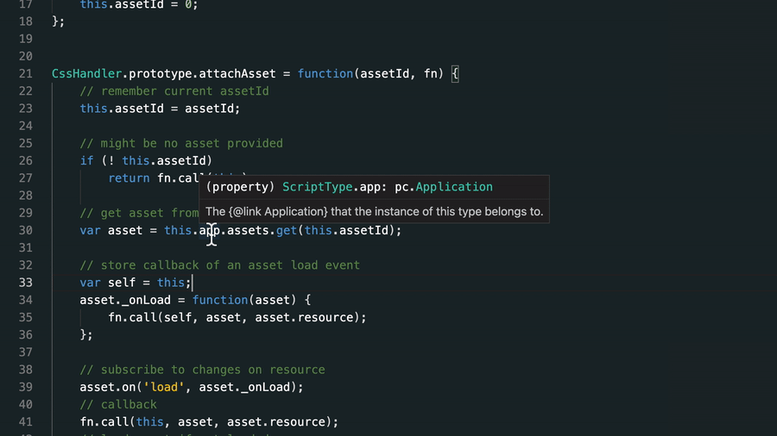Click line number 21 in the gutter

[x=24, y=74]
